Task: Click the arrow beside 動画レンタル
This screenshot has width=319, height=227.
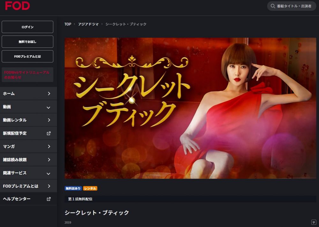Action: [49, 120]
